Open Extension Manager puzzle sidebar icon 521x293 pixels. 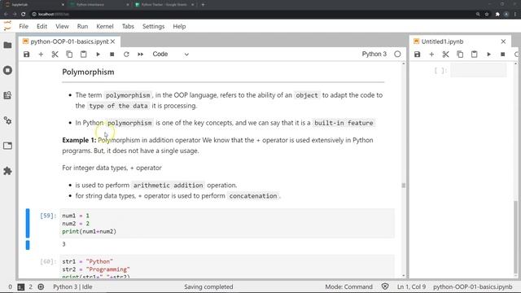coord(7,171)
